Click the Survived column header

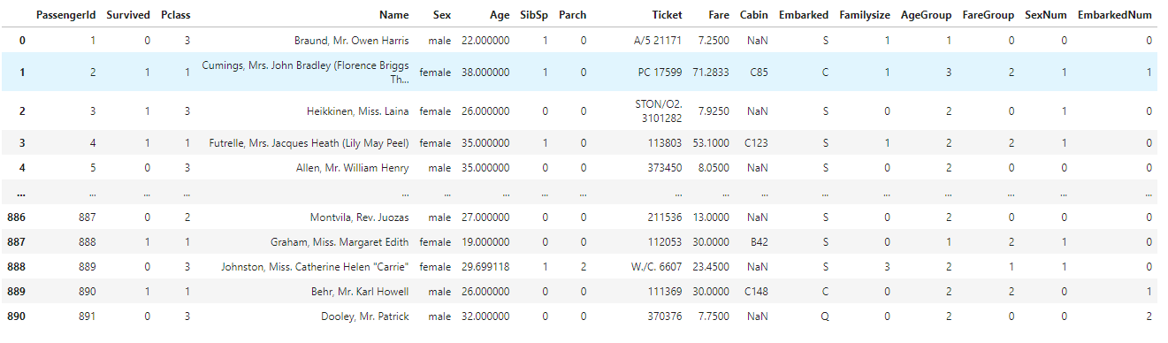(x=128, y=15)
